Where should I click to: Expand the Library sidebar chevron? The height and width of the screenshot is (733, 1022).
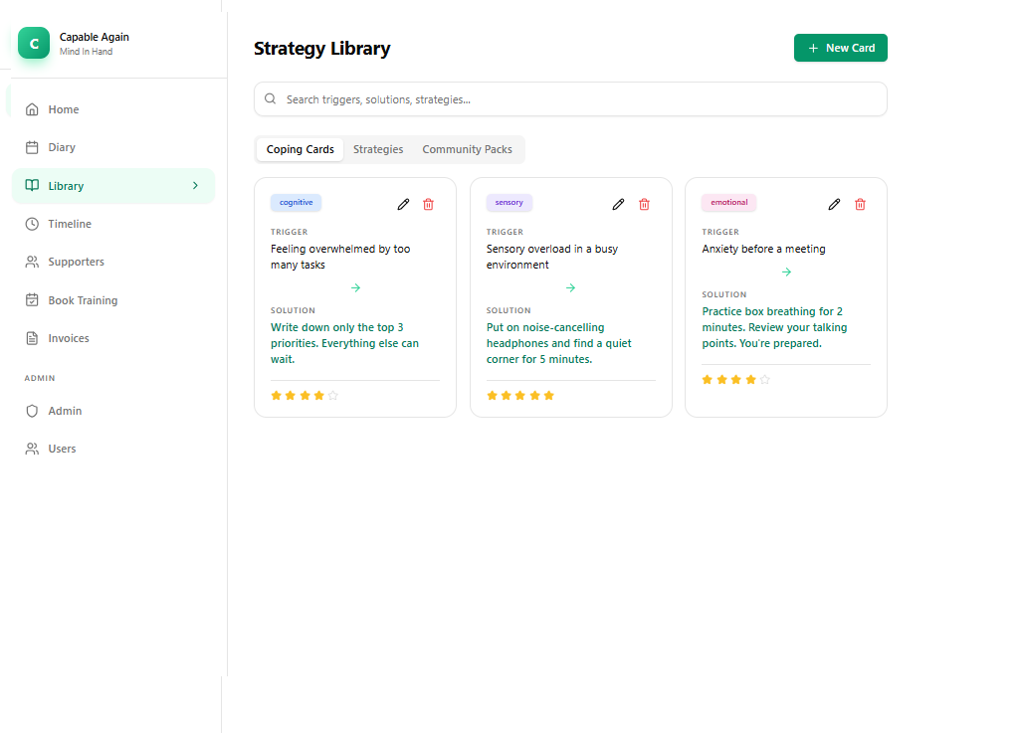(x=194, y=185)
